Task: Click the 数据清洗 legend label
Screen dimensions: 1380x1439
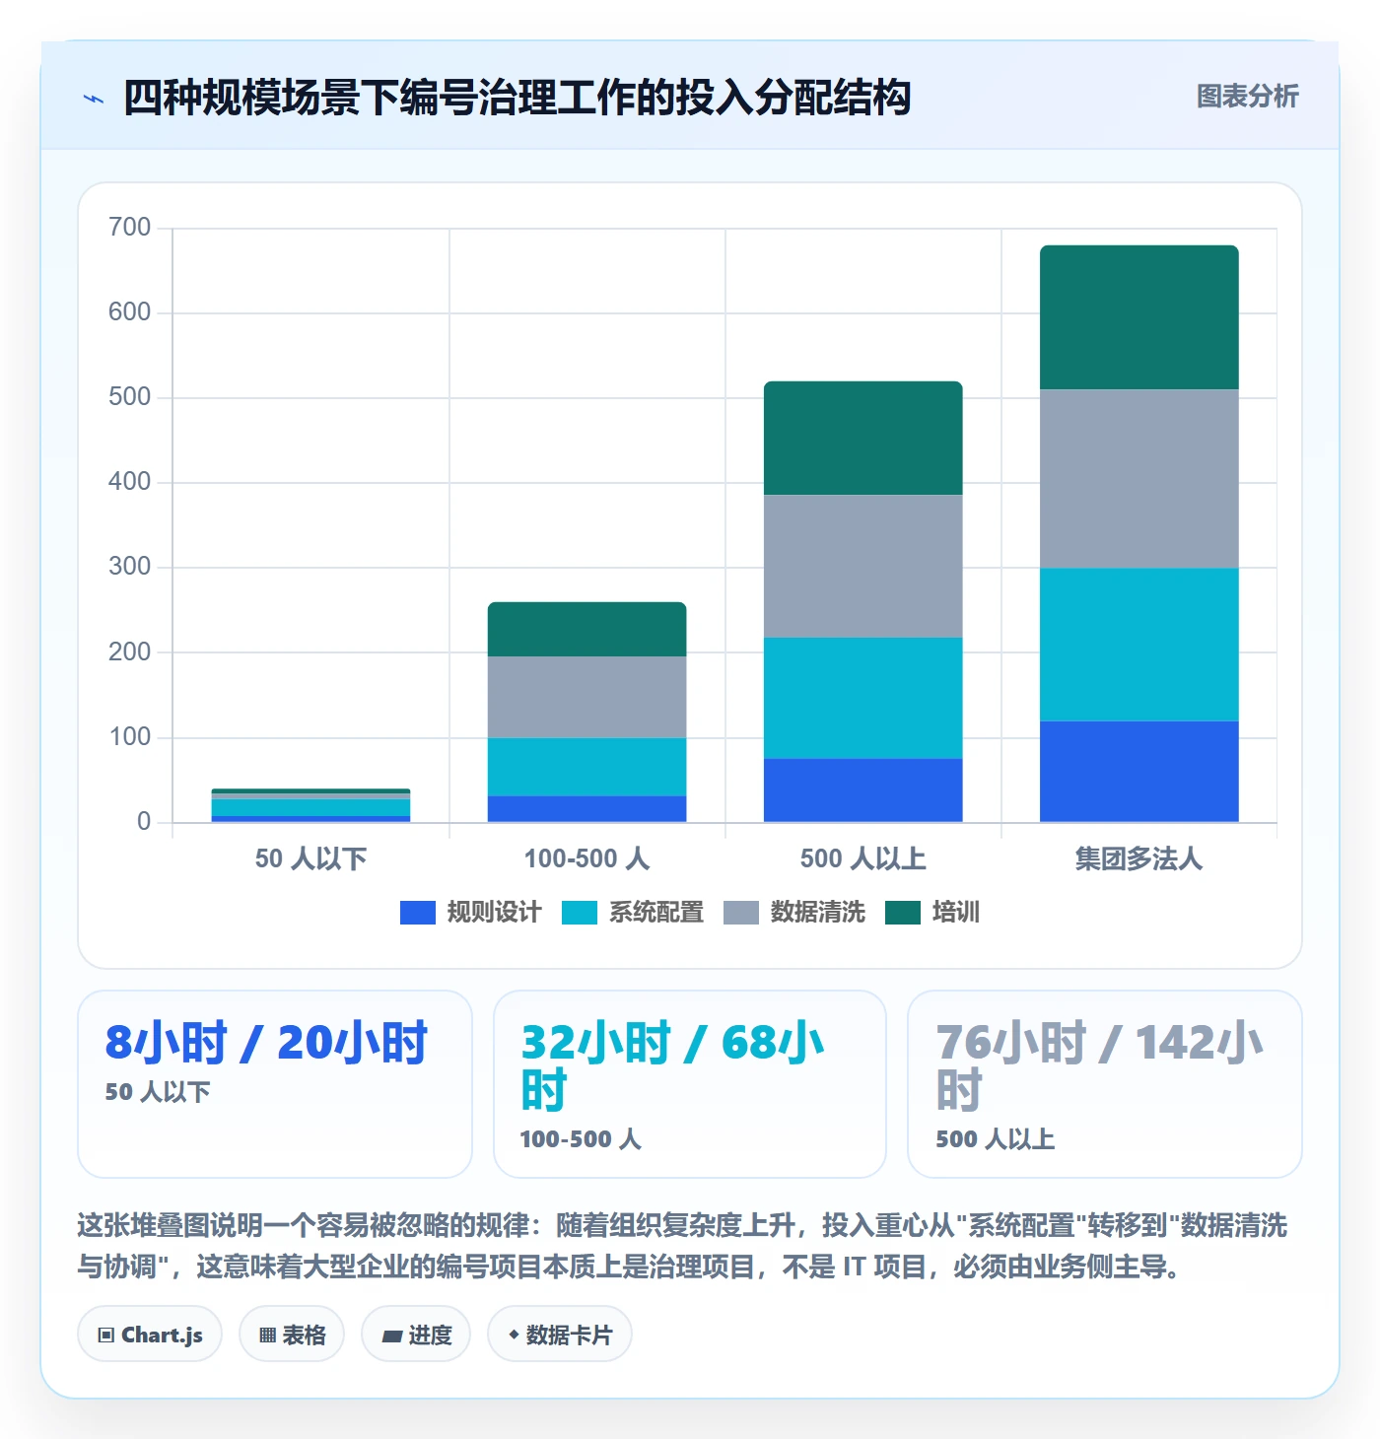Action: coord(818,913)
